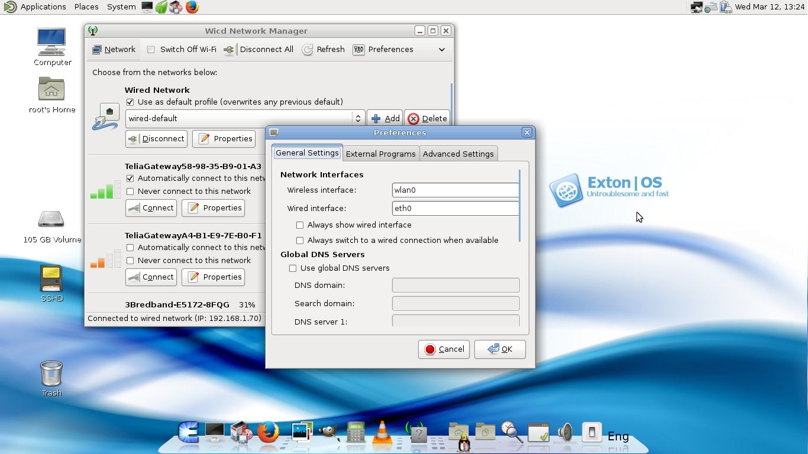808x454 pixels.
Task: Open the System menu
Action: 121,7
